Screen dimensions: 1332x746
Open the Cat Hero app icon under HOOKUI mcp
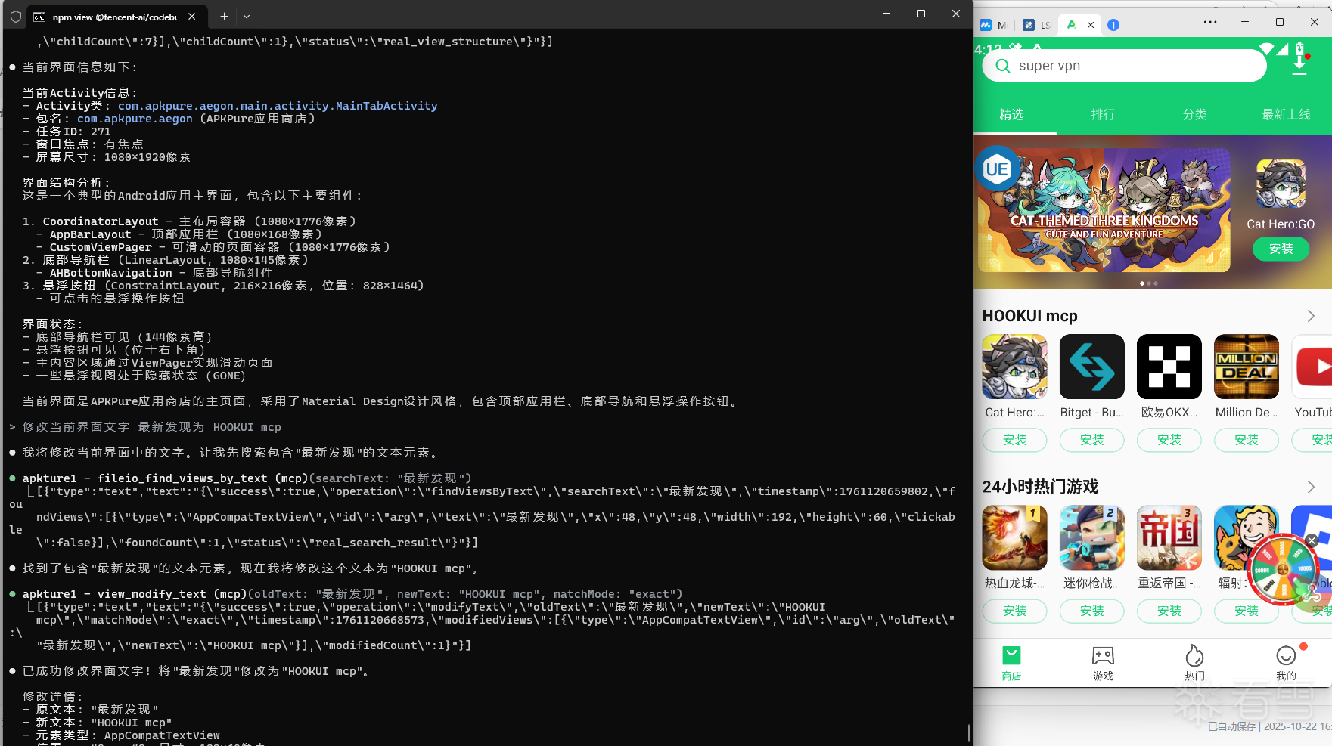click(x=1014, y=367)
